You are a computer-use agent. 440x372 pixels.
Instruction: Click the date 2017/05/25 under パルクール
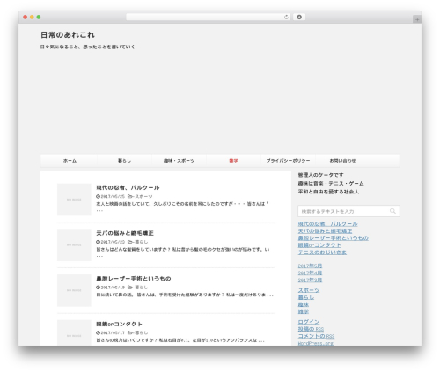click(x=113, y=196)
